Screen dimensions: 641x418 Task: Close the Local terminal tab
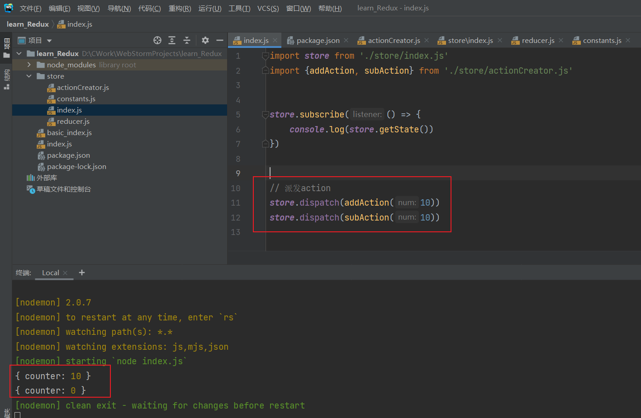pos(65,273)
